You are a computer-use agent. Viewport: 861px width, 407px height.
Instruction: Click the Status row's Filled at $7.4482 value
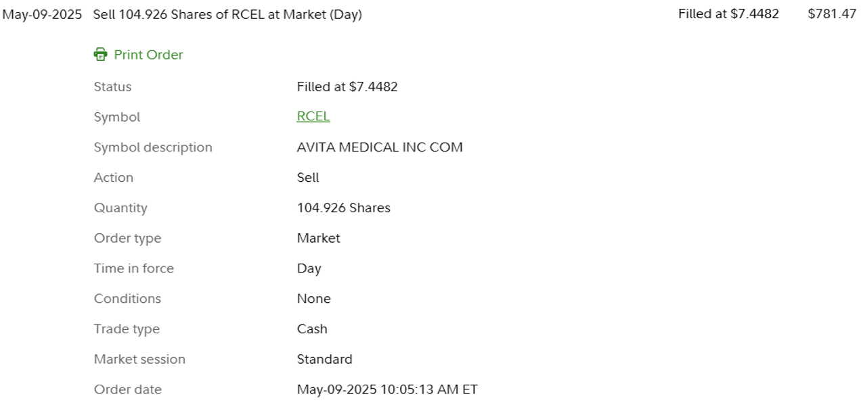point(347,87)
